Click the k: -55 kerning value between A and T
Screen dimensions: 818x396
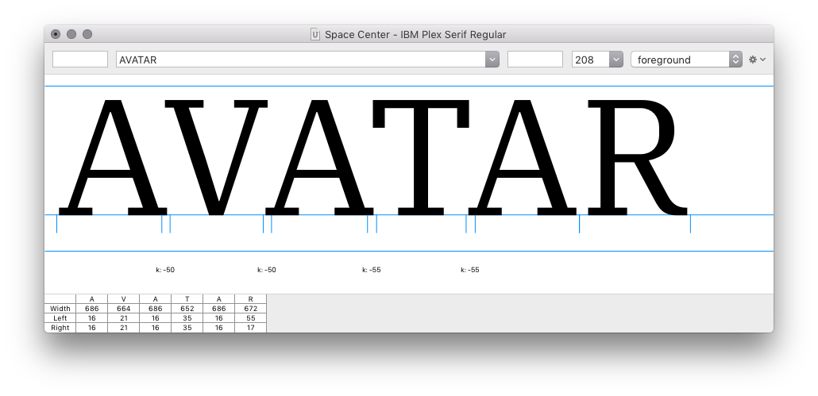(372, 270)
